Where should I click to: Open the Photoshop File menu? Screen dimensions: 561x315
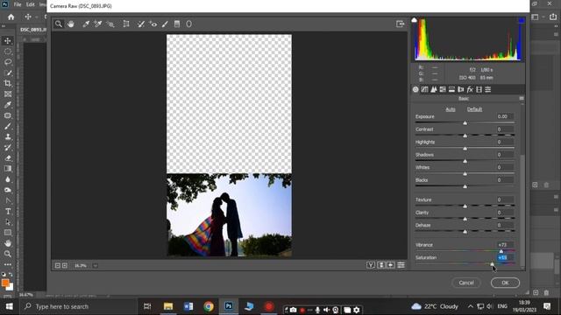pyautogui.click(x=18, y=4)
